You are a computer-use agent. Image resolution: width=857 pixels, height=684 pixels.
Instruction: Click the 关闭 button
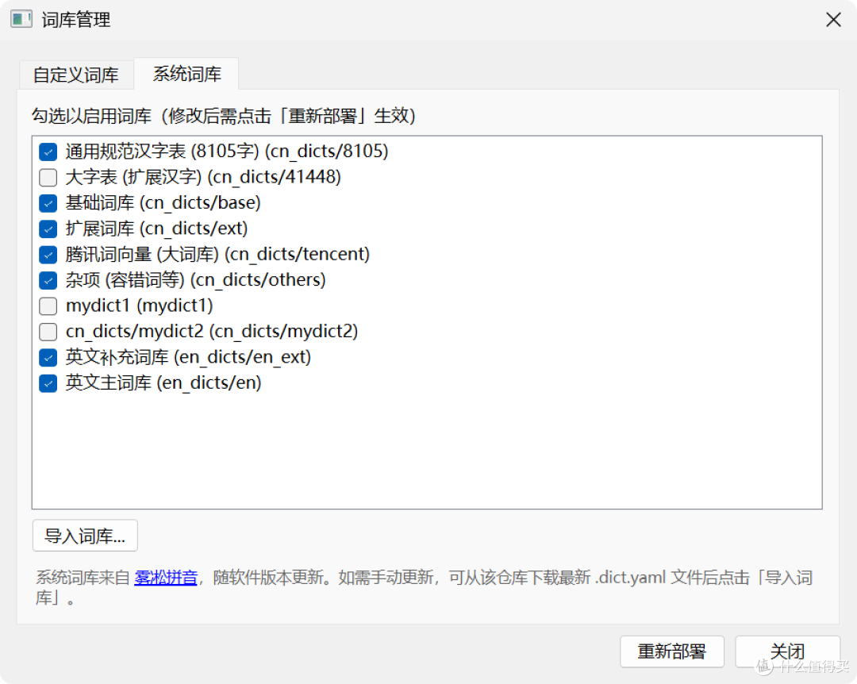pos(787,651)
